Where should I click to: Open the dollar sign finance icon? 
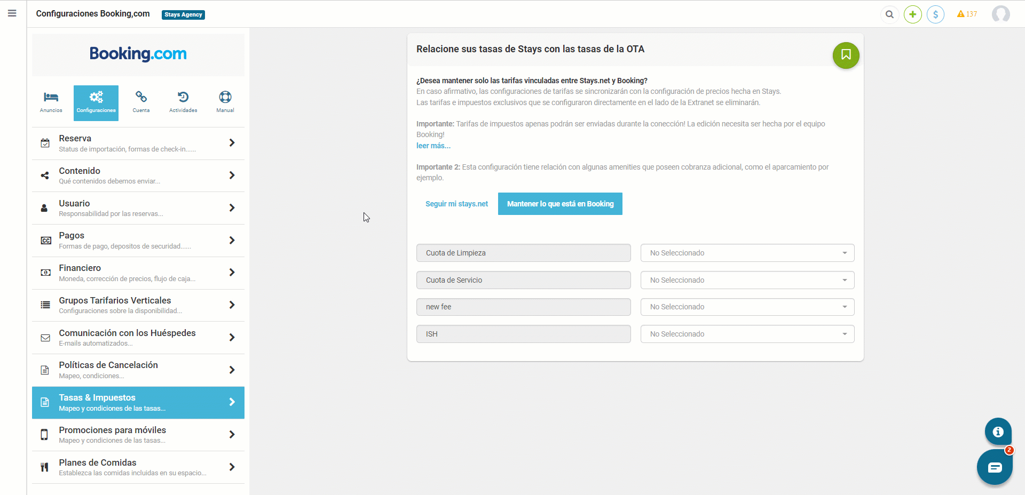click(x=936, y=14)
